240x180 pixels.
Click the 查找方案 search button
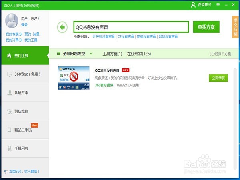(206, 27)
